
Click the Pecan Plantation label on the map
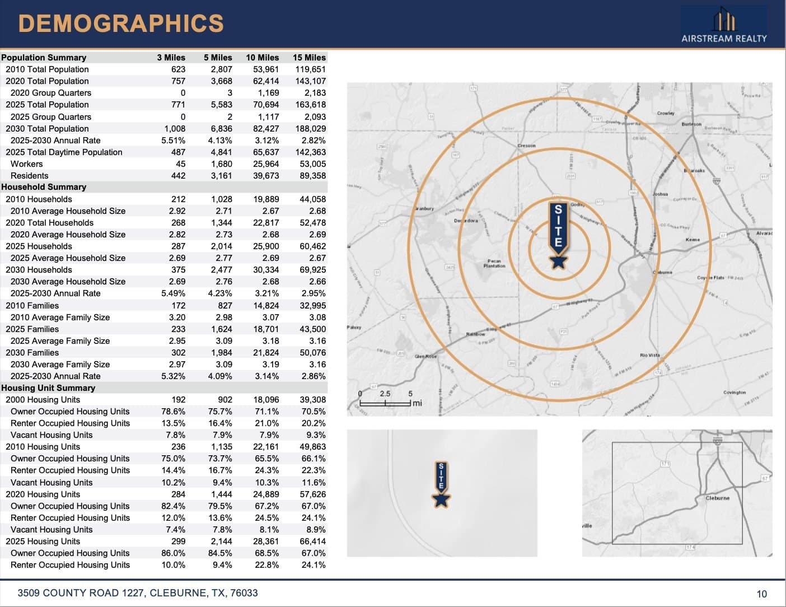[x=494, y=263]
